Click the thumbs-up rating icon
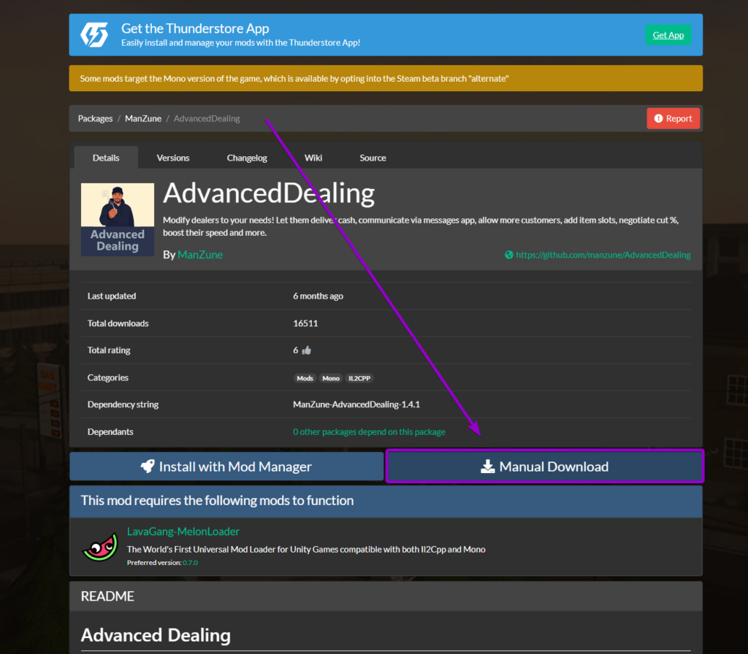Image resolution: width=748 pixels, height=654 pixels. [306, 350]
